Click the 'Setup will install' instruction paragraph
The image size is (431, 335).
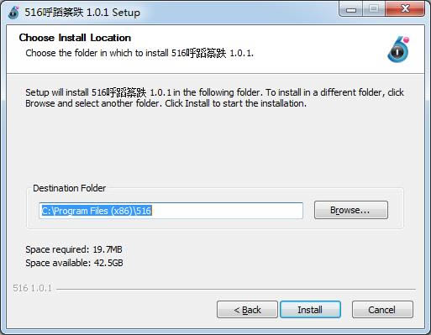pos(214,97)
